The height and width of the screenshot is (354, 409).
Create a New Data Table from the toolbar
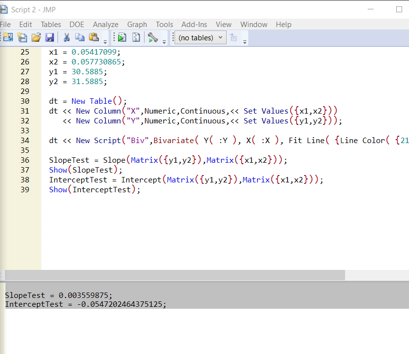click(7, 37)
